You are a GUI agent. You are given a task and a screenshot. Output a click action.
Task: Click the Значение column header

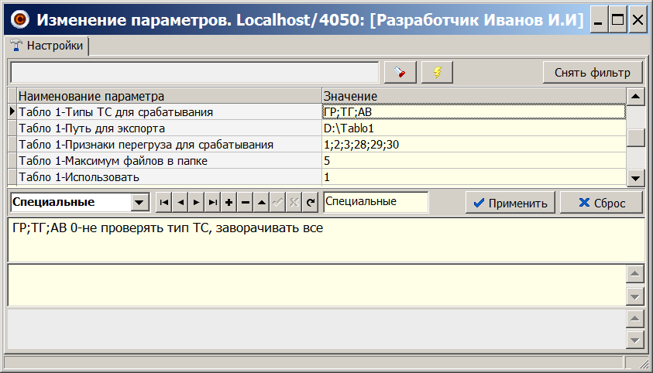(x=473, y=96)
